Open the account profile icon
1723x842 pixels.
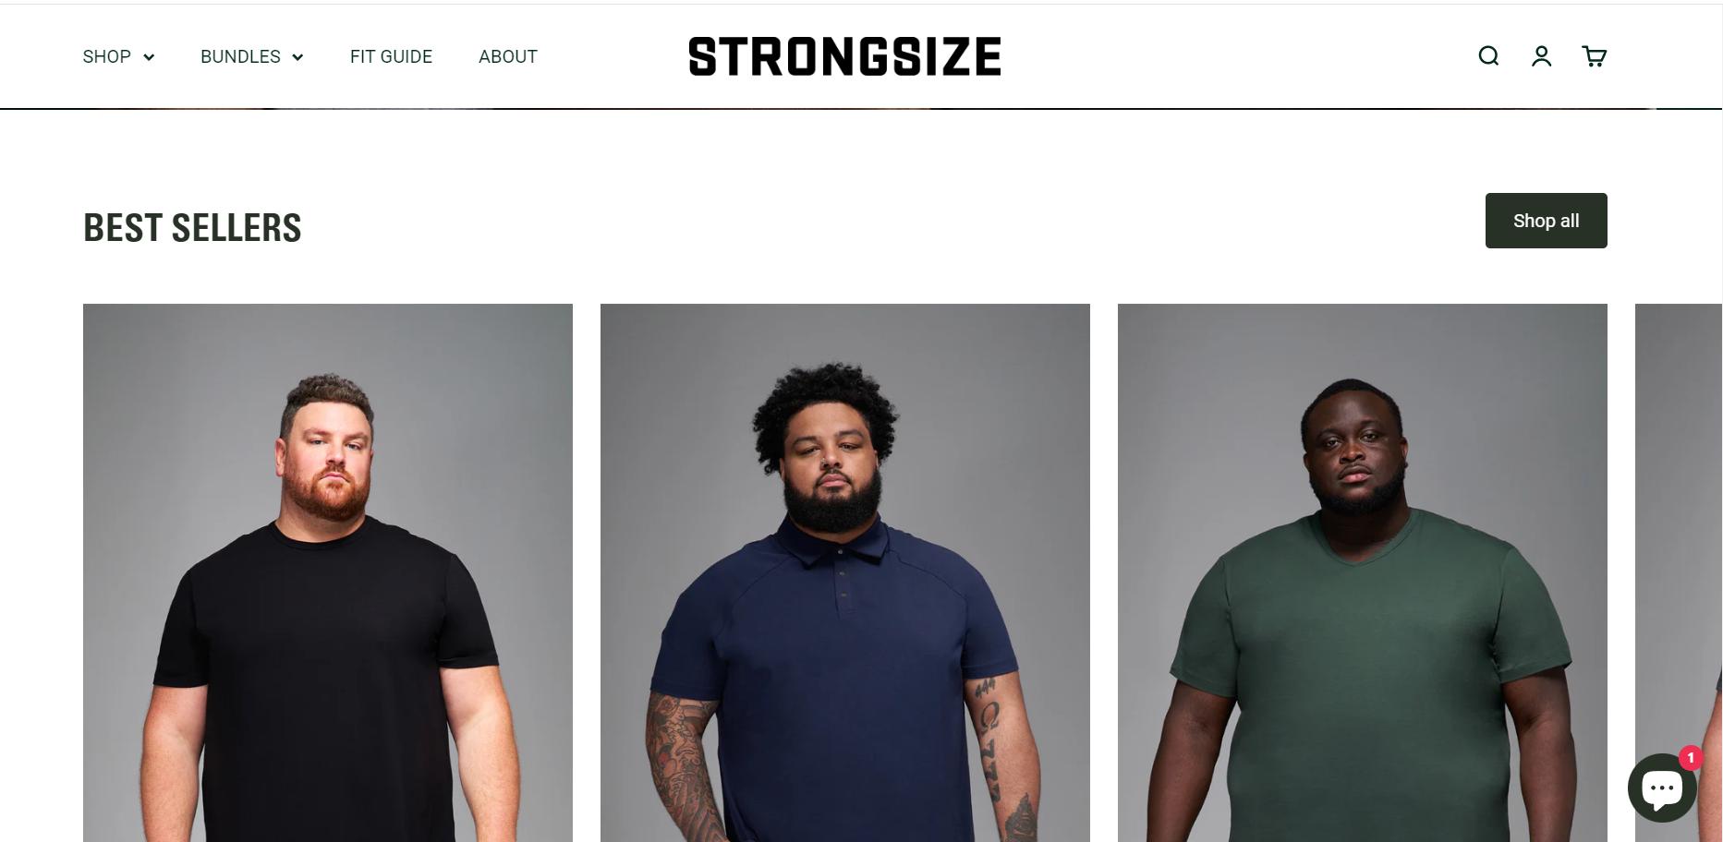1541,56
